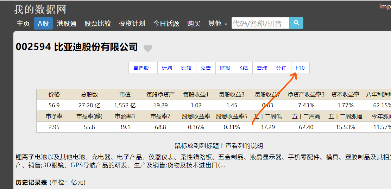Click the 0.36% dividend yield cell

(x=196, y=127)
